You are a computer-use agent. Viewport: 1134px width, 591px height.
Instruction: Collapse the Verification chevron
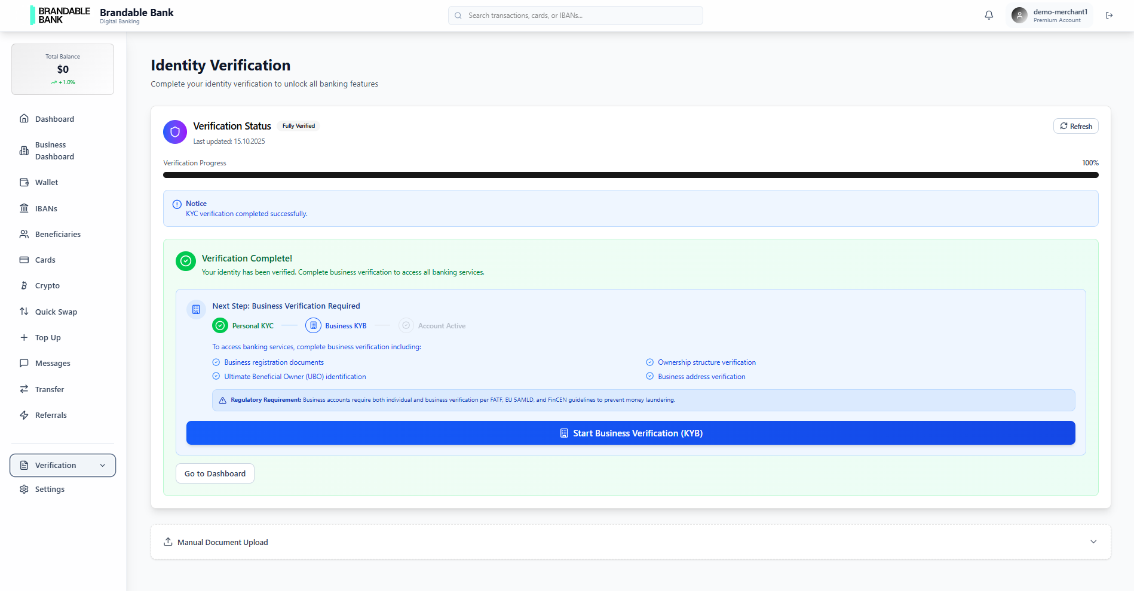pos(103,465)
